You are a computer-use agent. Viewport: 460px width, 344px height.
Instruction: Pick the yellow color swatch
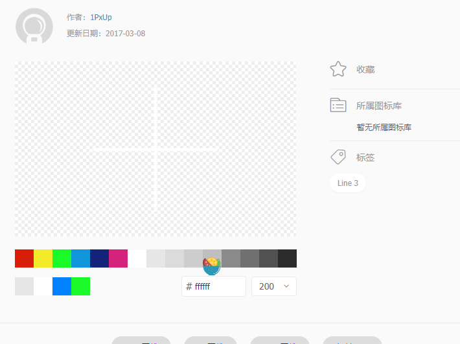(43, 258)
